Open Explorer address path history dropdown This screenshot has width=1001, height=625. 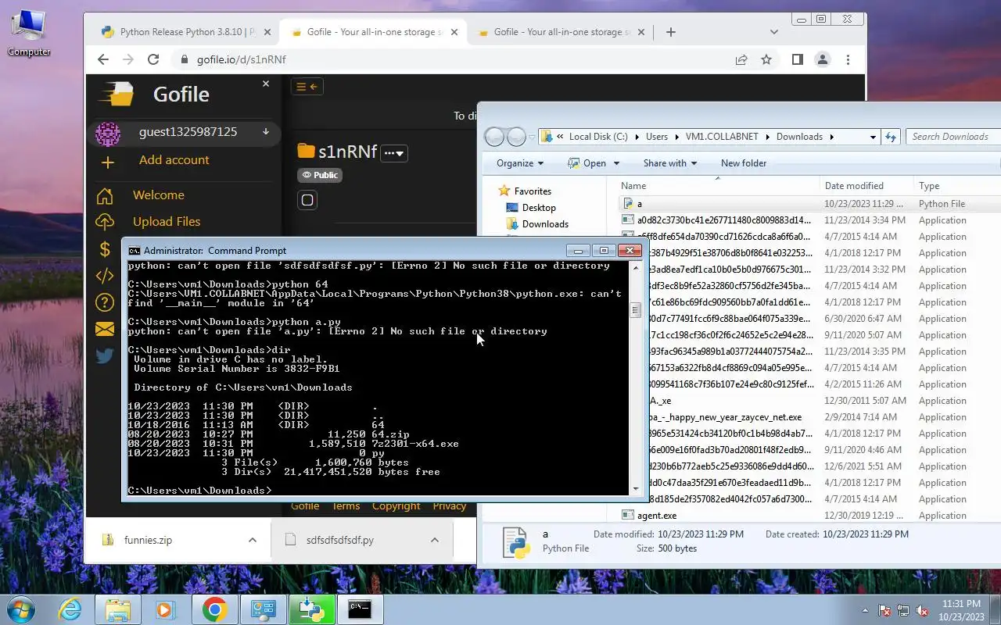[x=873, y=137]
